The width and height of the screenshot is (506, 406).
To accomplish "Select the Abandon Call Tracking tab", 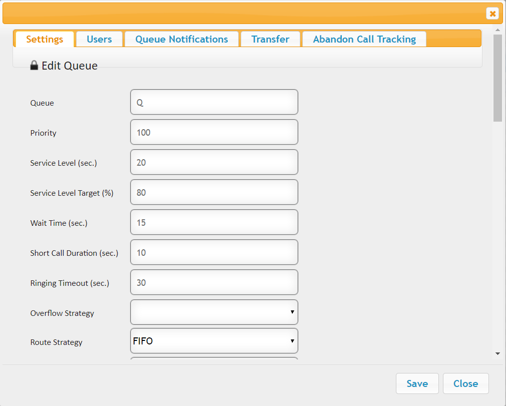I will [x=364, y=39].
